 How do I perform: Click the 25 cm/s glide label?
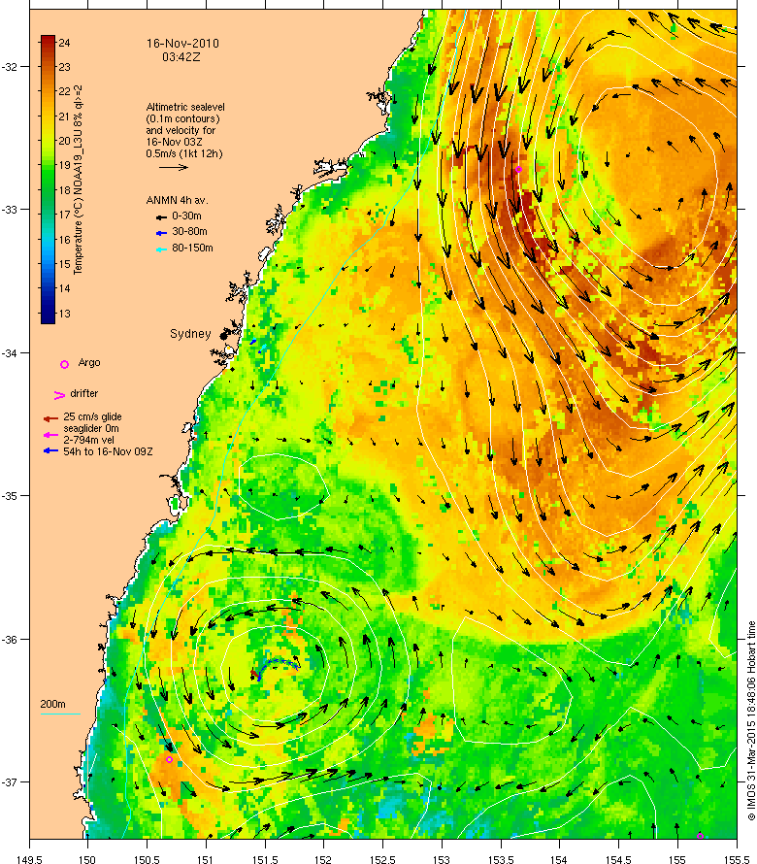92,416
